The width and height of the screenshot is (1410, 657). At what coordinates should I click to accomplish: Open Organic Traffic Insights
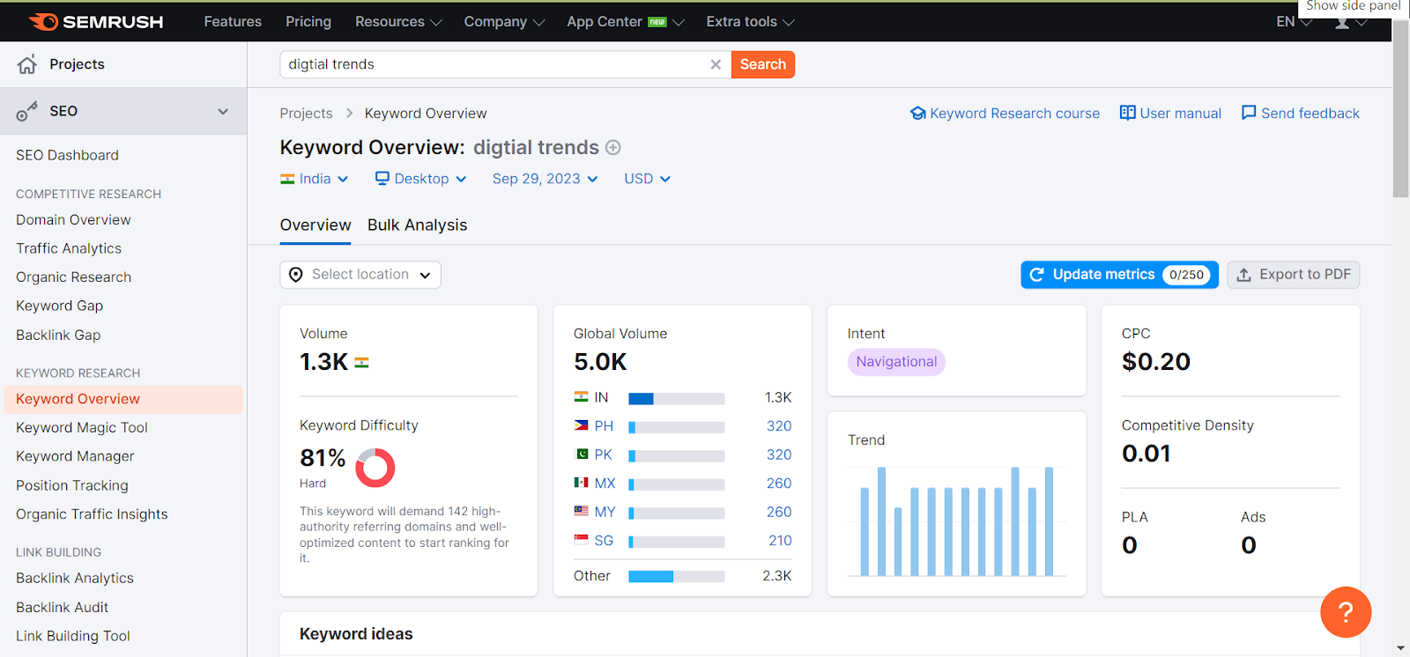(x=92, y=514)
